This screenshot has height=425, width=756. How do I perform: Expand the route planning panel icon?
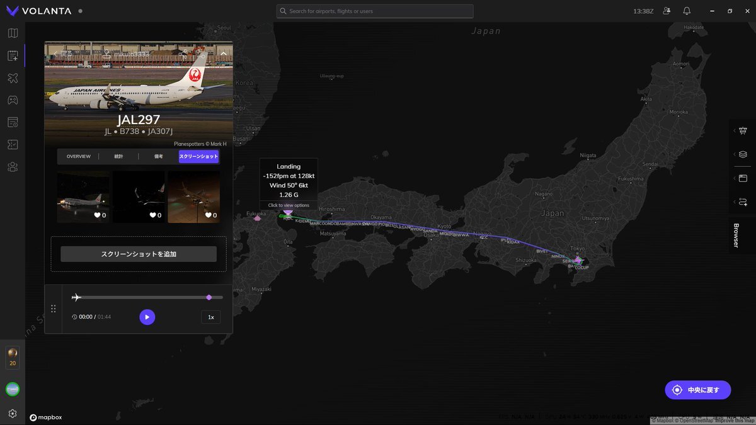(743, 202)
